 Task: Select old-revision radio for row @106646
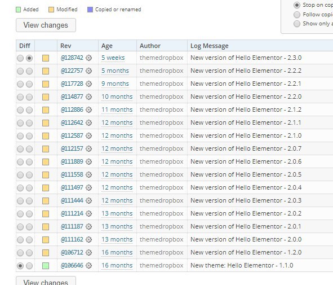point(20,266)
